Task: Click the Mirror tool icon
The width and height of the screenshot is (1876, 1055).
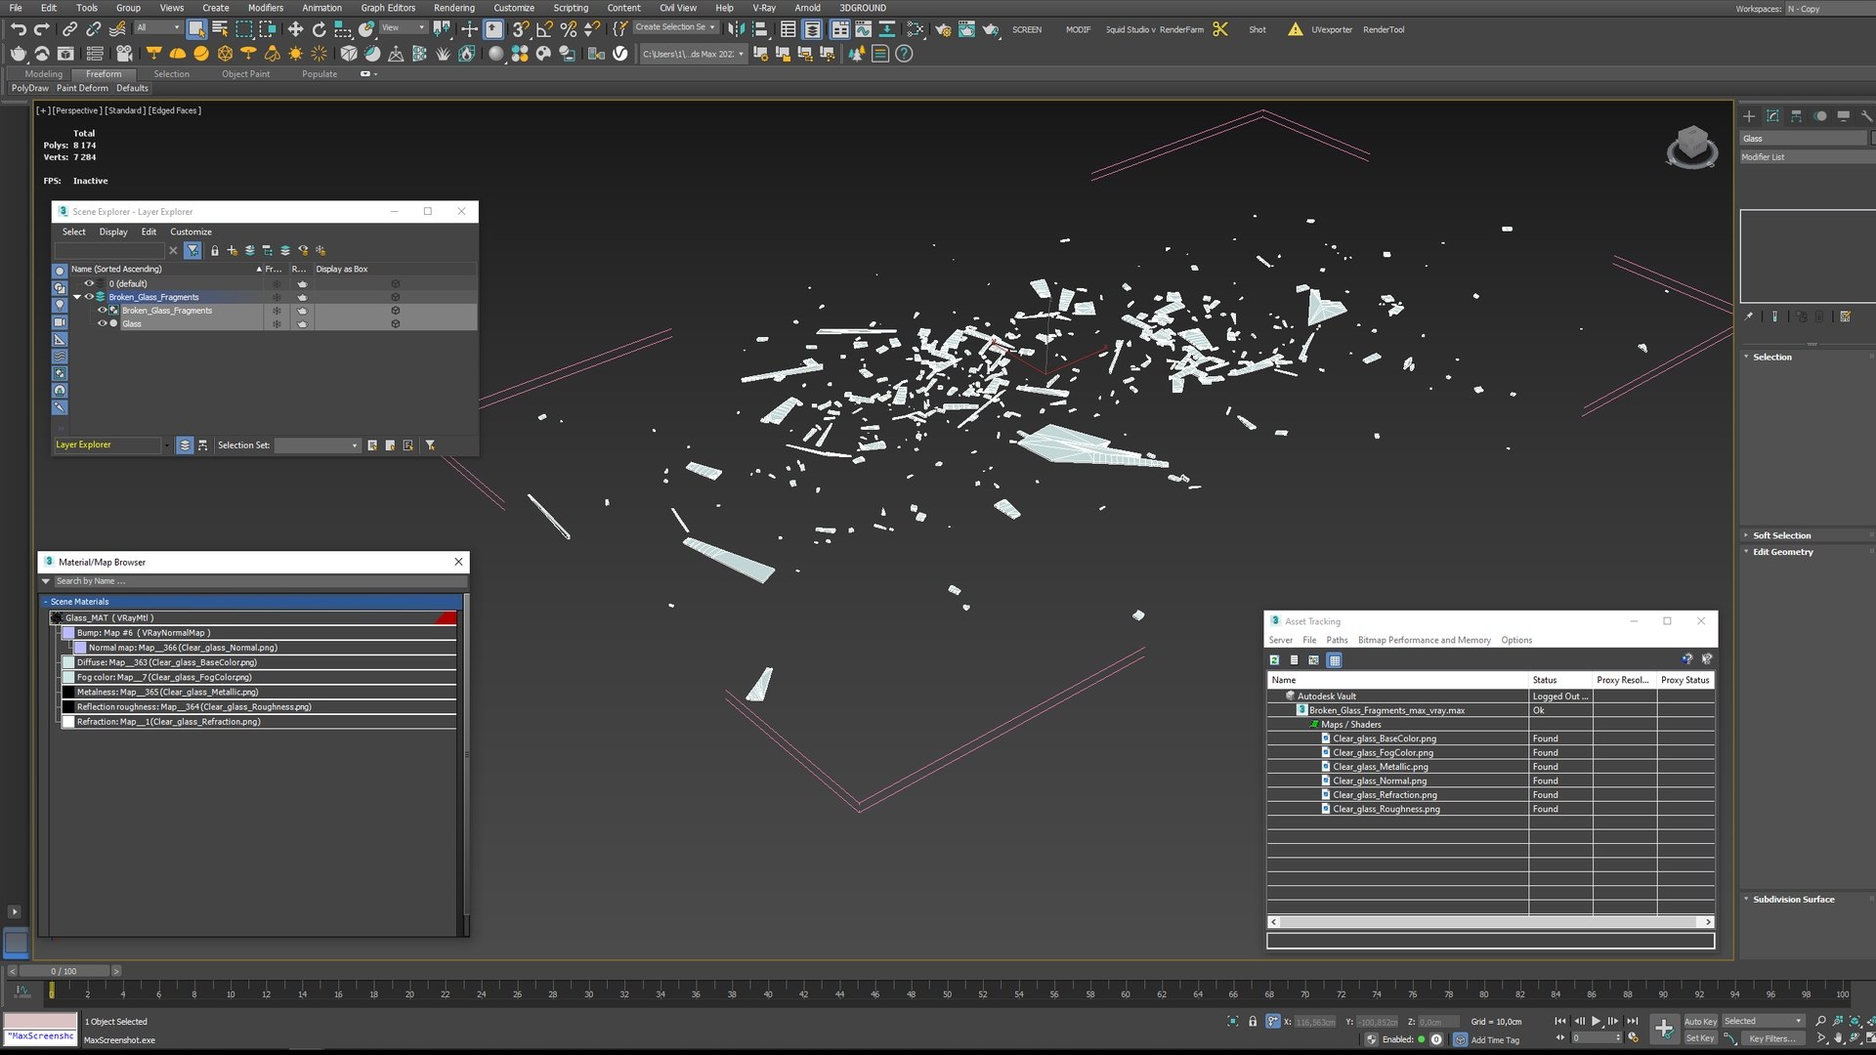Action: click(x=736, y=29)
